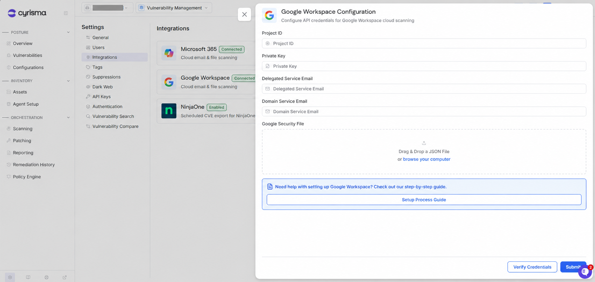Open the settings gear at bottom left
Image resolution: width=595 pixels, height=282 pixels.
[x=10, y=277]
